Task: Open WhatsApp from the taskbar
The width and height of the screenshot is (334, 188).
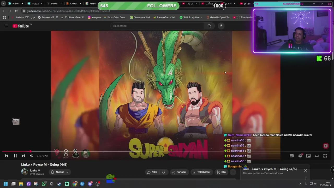Action: tap(44, 184)
